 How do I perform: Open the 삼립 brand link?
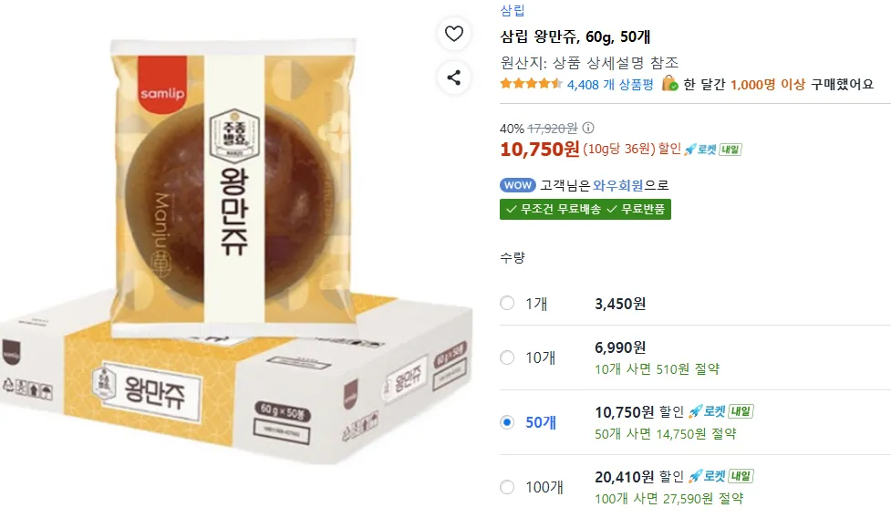[x=513, y=11]
